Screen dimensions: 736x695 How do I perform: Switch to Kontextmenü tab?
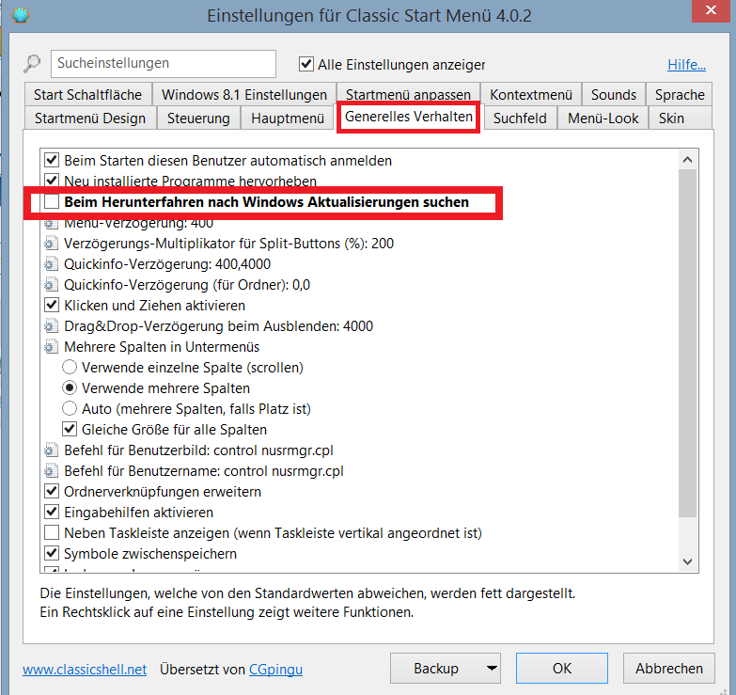coord(531,94)
